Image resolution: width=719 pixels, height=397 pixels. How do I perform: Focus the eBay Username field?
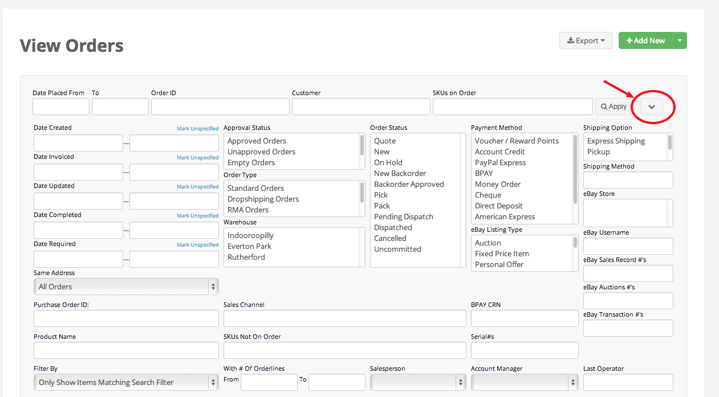628,246
